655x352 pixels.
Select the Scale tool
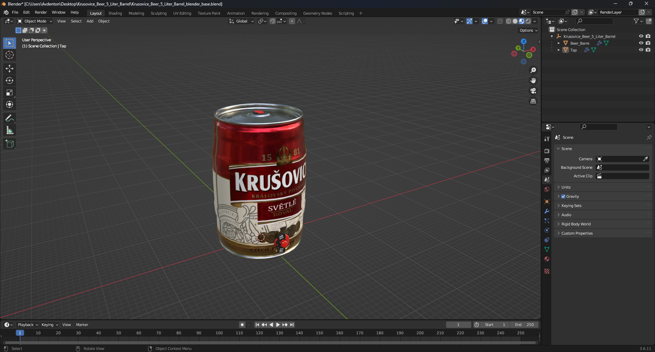[10, 92]
